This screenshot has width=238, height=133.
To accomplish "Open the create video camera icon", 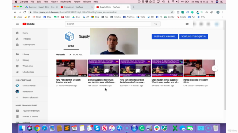I will pyautogui.click(x=187, y=24).
